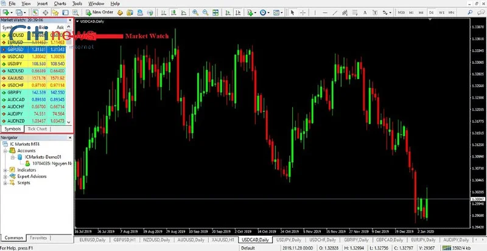The width and height of the screenshot is (487, 251).
Task: Switch timeframe to W1
Action: point(441,12)
